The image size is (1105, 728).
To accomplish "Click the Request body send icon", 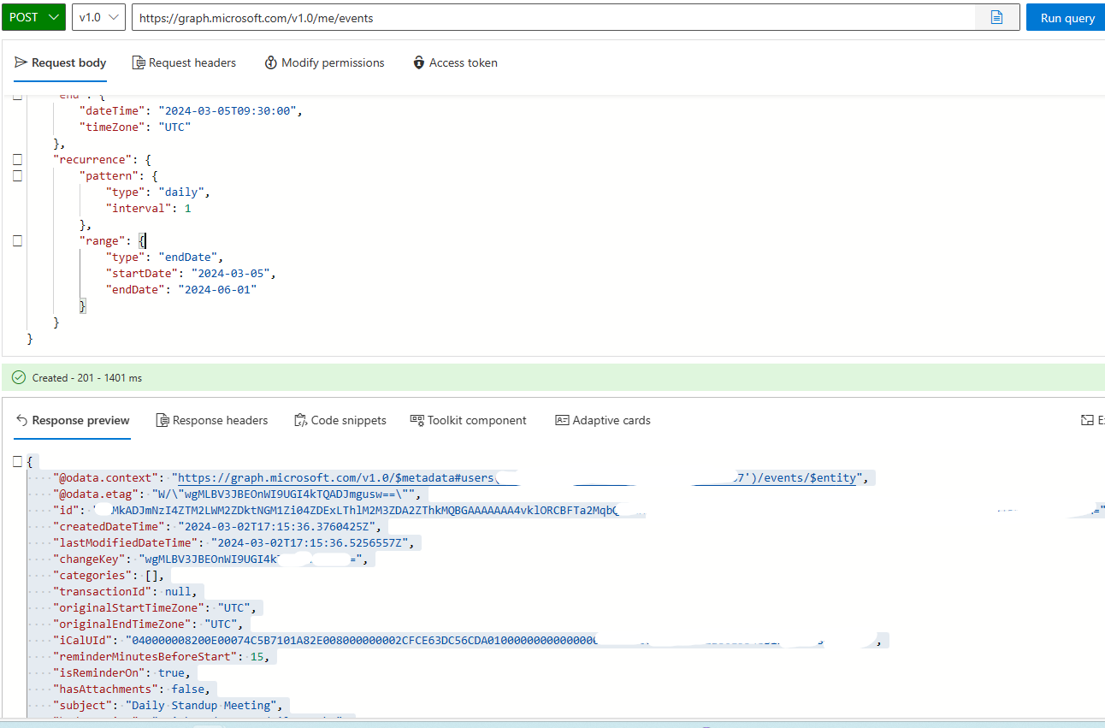I will tap(21, 62).
